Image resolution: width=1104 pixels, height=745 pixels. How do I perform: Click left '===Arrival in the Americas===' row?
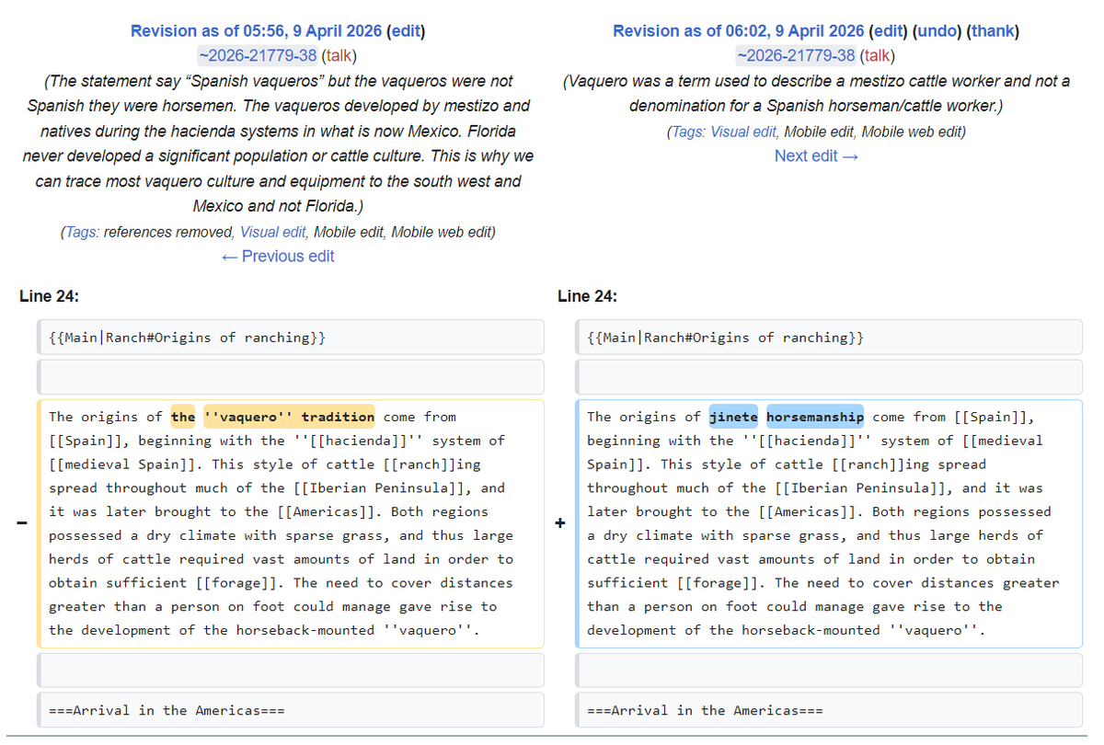point(291,710)
